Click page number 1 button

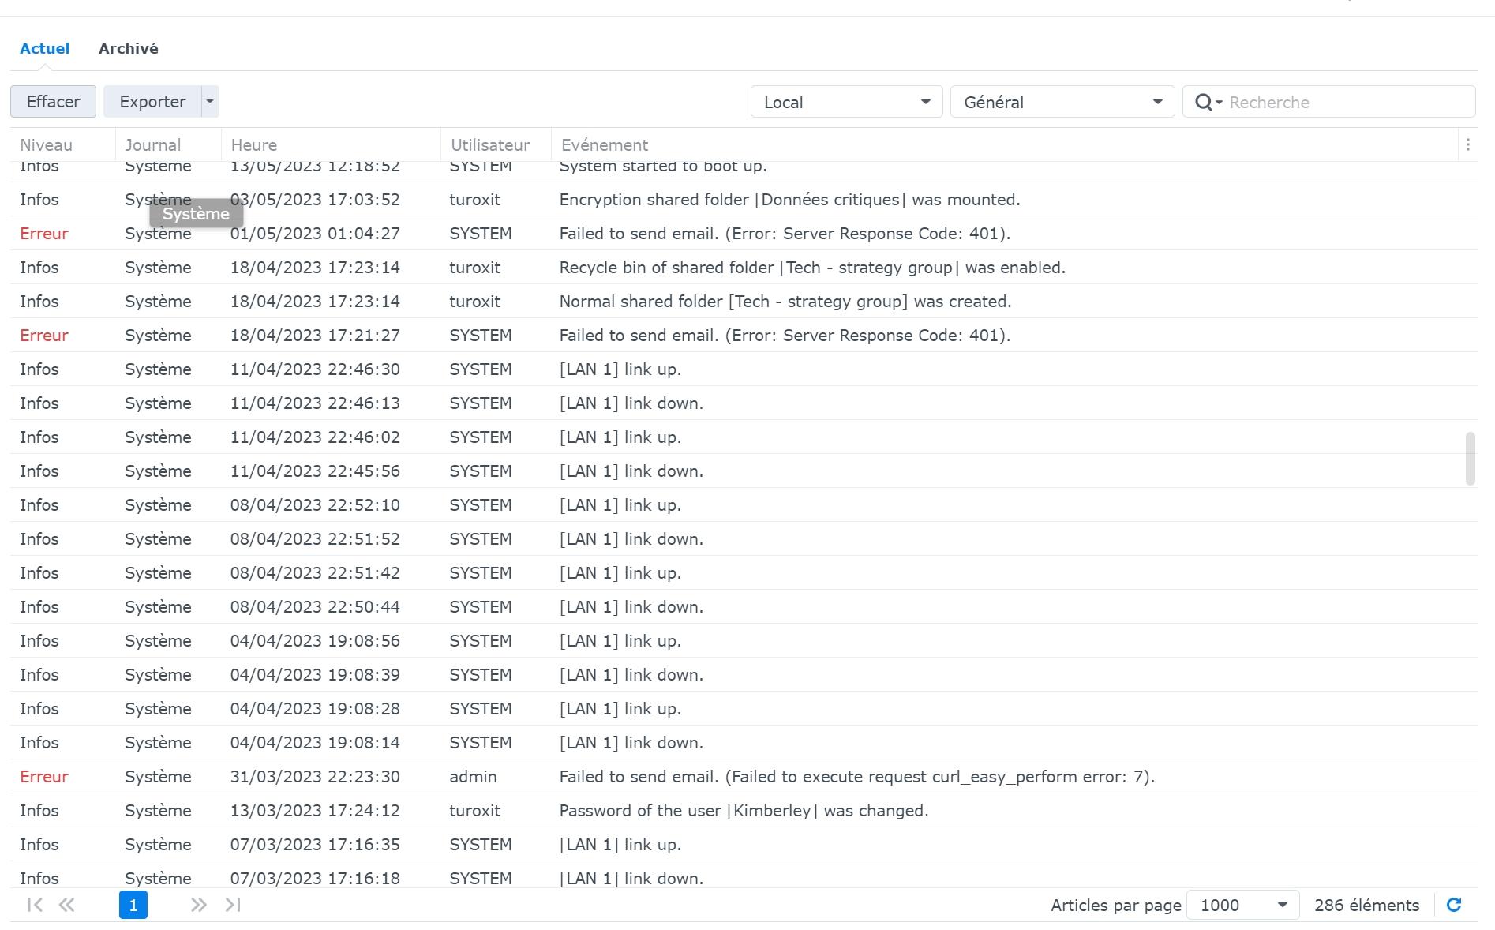(x=133, y=905)
